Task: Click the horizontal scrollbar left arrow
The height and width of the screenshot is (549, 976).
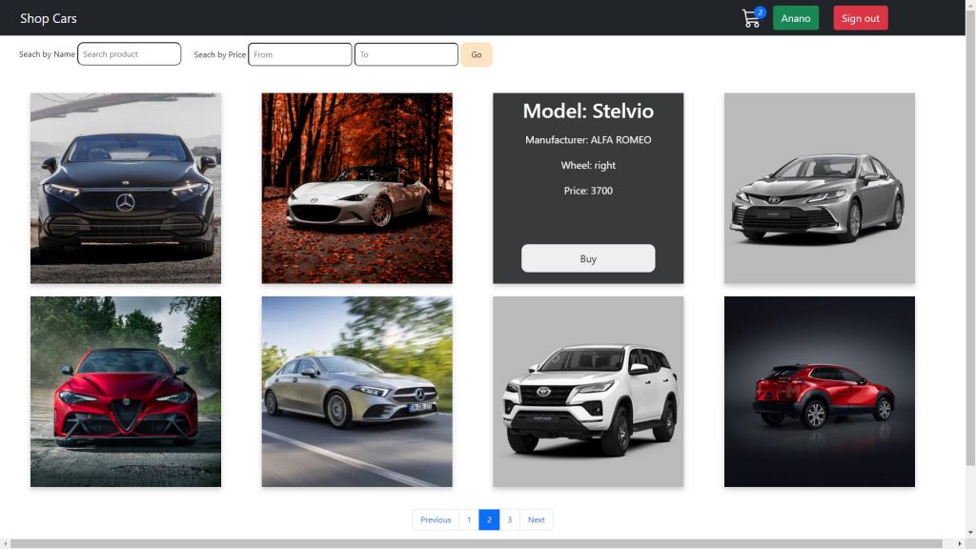Action: coord(5,544)
